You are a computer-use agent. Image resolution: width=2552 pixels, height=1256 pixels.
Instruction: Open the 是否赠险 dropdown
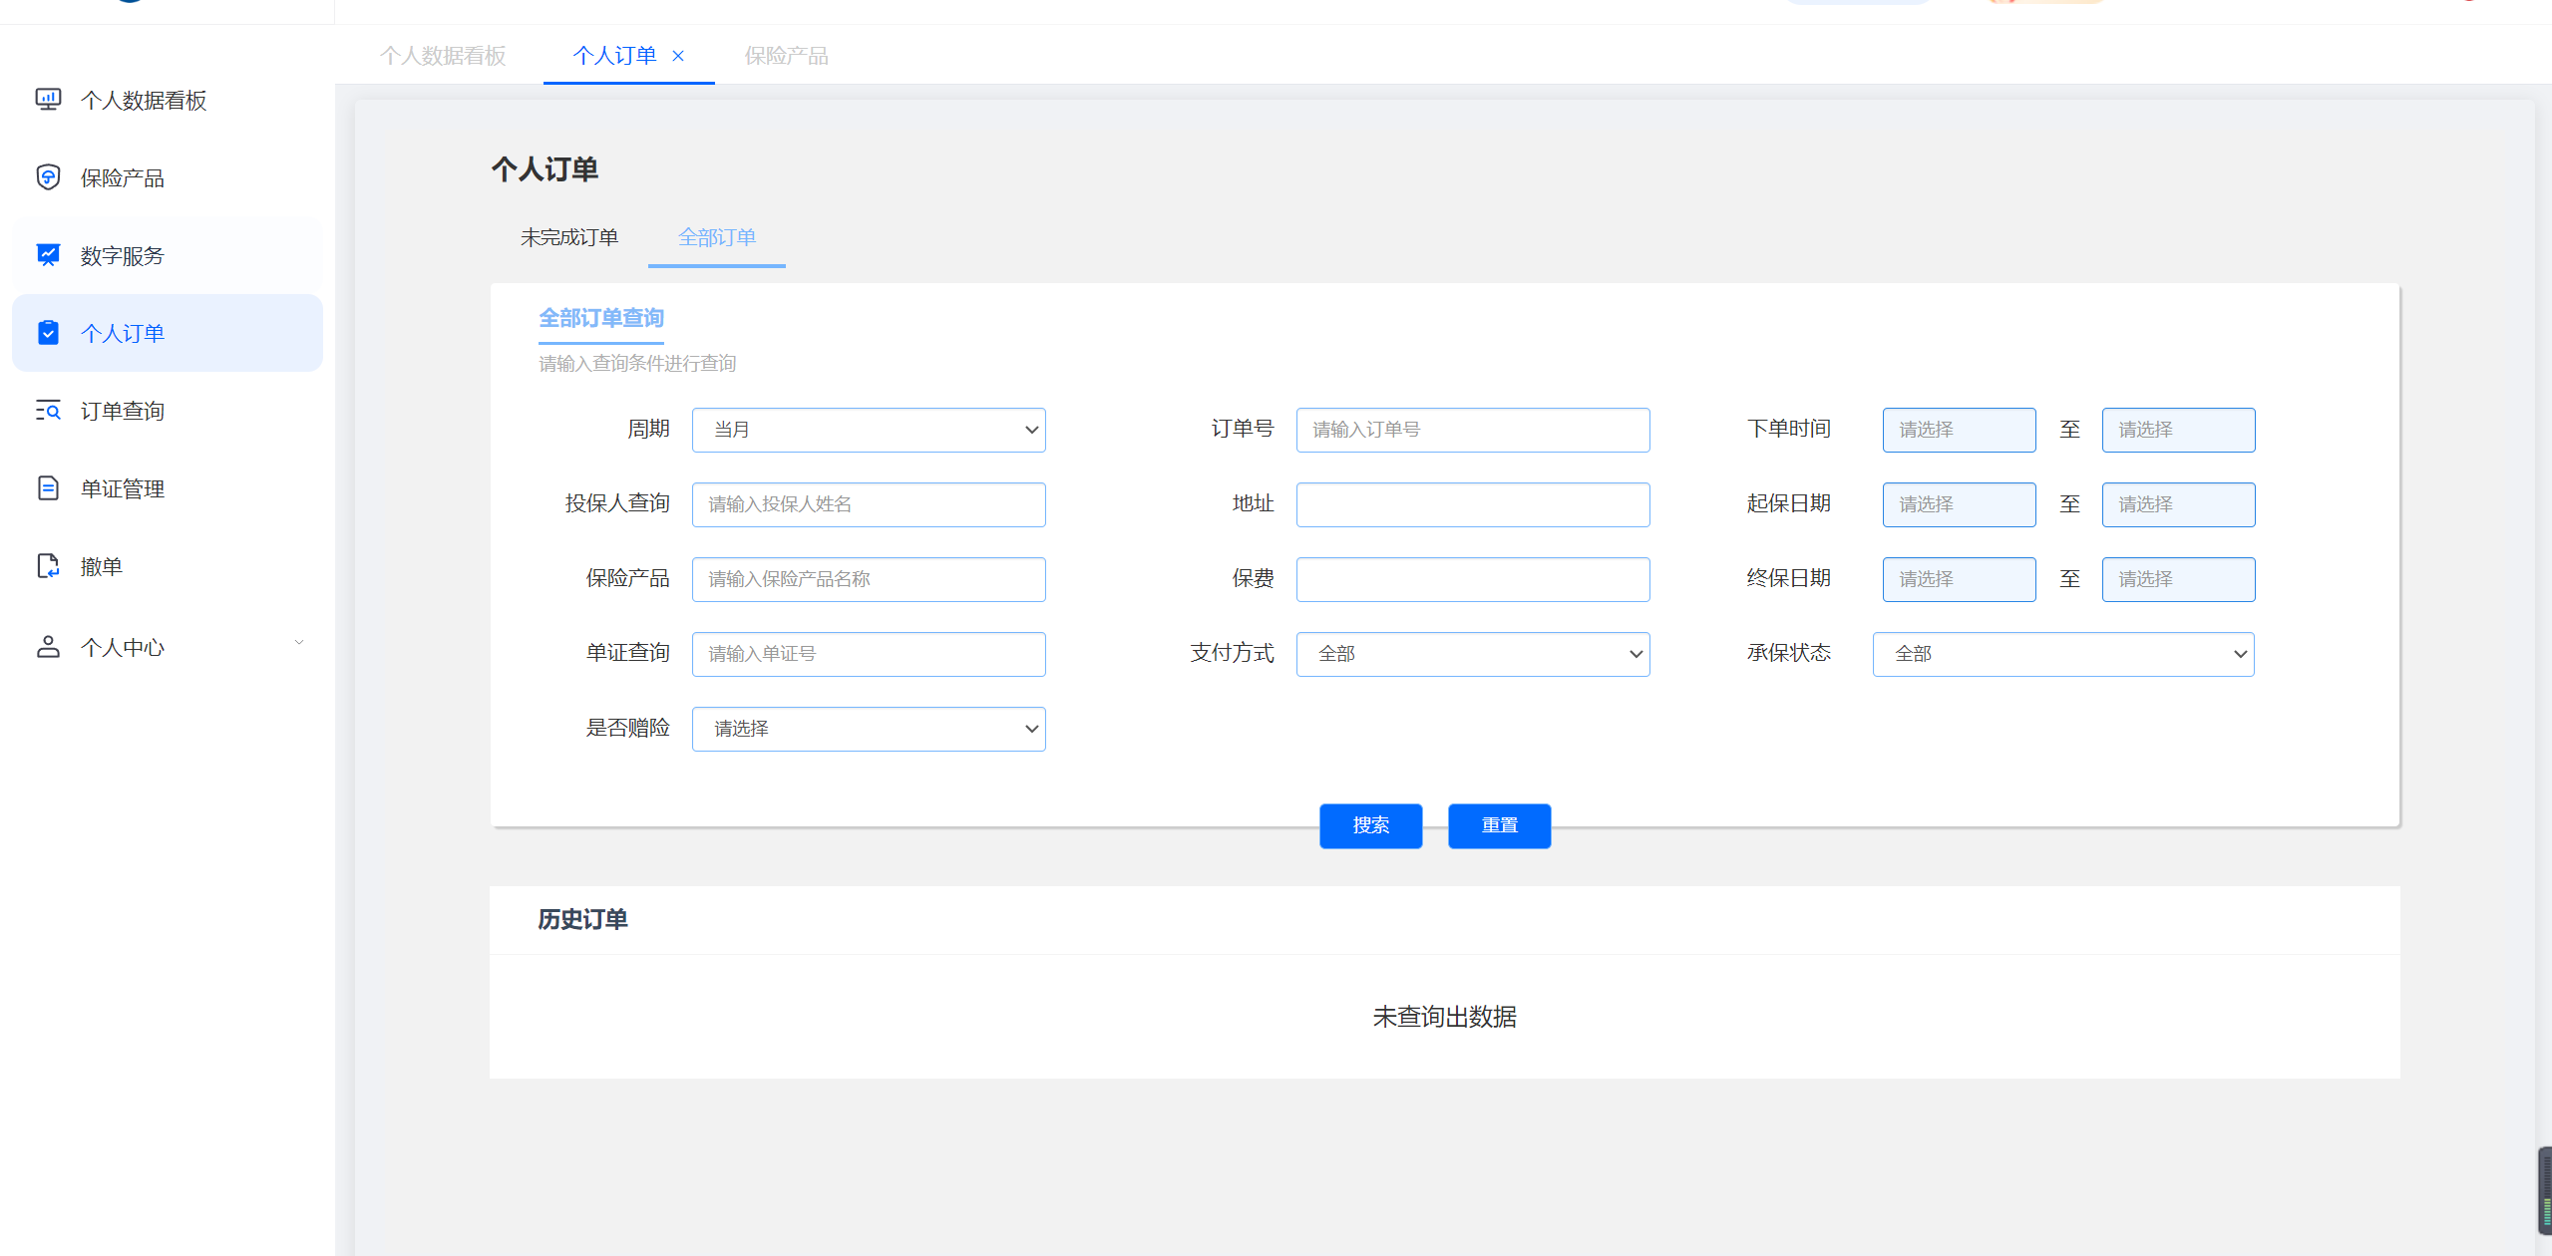[869, 729]
